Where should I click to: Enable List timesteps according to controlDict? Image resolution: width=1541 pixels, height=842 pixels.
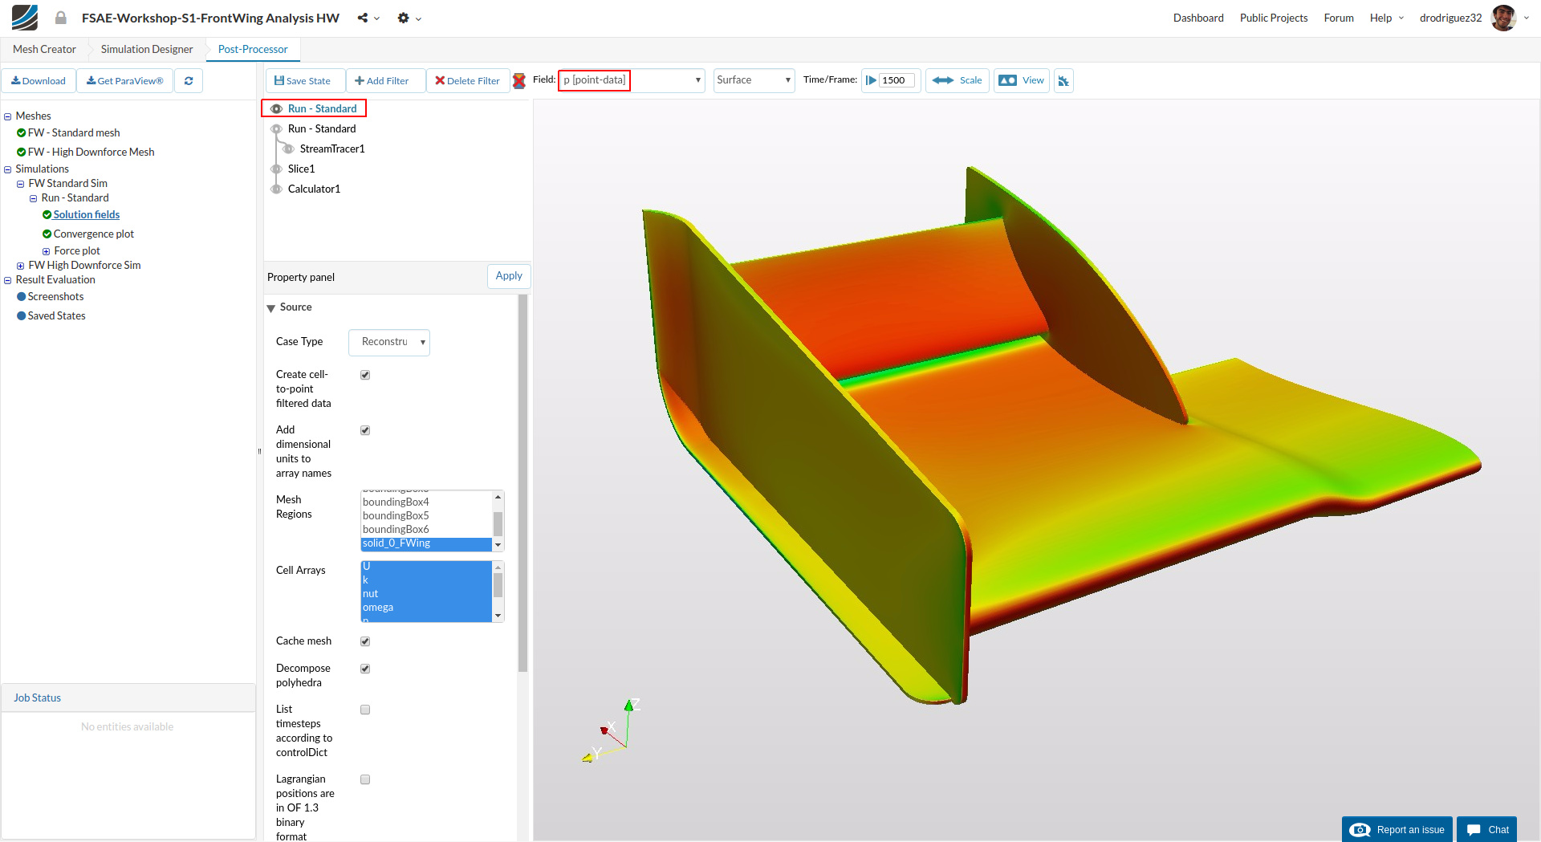(365, 710)
